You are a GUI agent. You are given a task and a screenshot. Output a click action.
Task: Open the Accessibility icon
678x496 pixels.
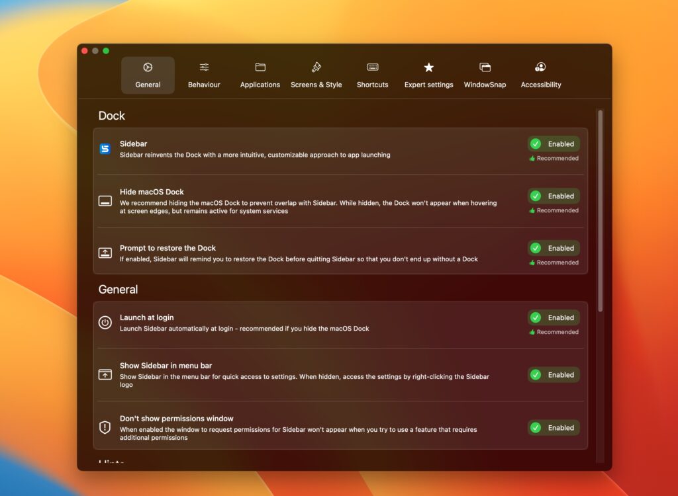540,67
